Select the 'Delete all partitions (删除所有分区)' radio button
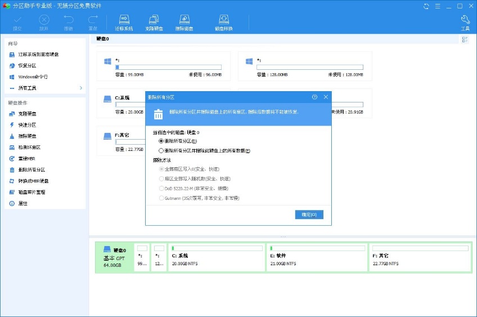Image resolution: width=477 pixels, height=317 pixels. [x=161, y=141]
